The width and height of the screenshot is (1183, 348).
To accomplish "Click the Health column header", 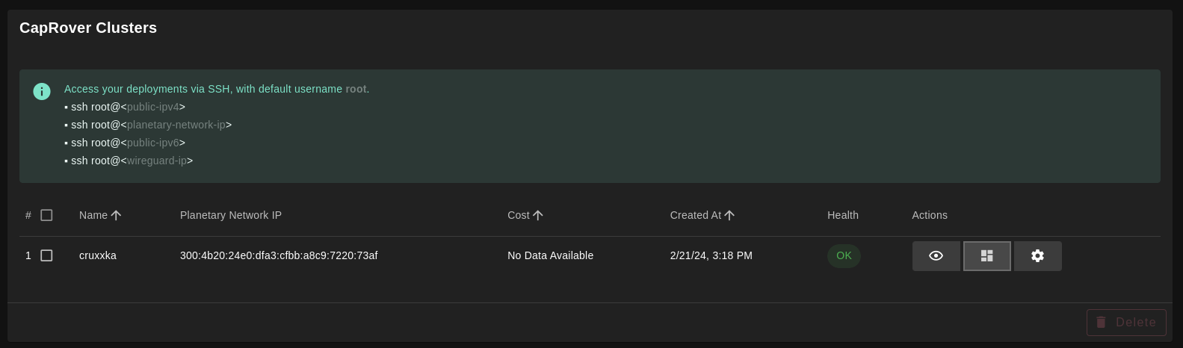I will tap(842, 215).
